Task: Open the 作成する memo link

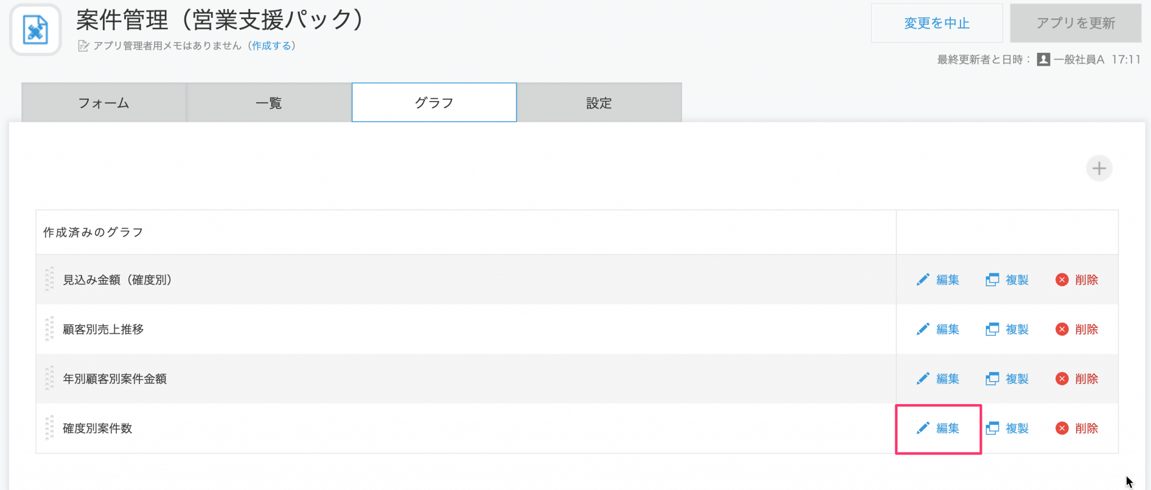Action: pos(271,46)
